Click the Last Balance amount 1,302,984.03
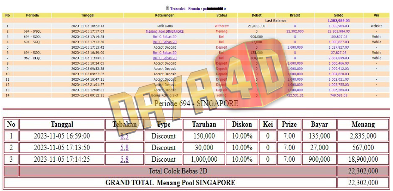Image resolution: width=393 pixels, height=191 pixels. [339, 21]
